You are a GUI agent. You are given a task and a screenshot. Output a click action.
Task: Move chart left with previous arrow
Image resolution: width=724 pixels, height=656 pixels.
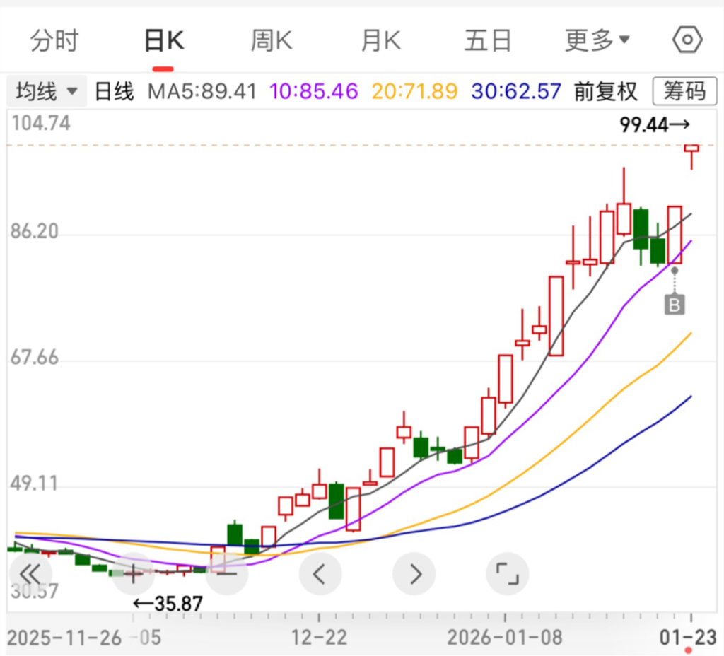click(x=320, y=574)
